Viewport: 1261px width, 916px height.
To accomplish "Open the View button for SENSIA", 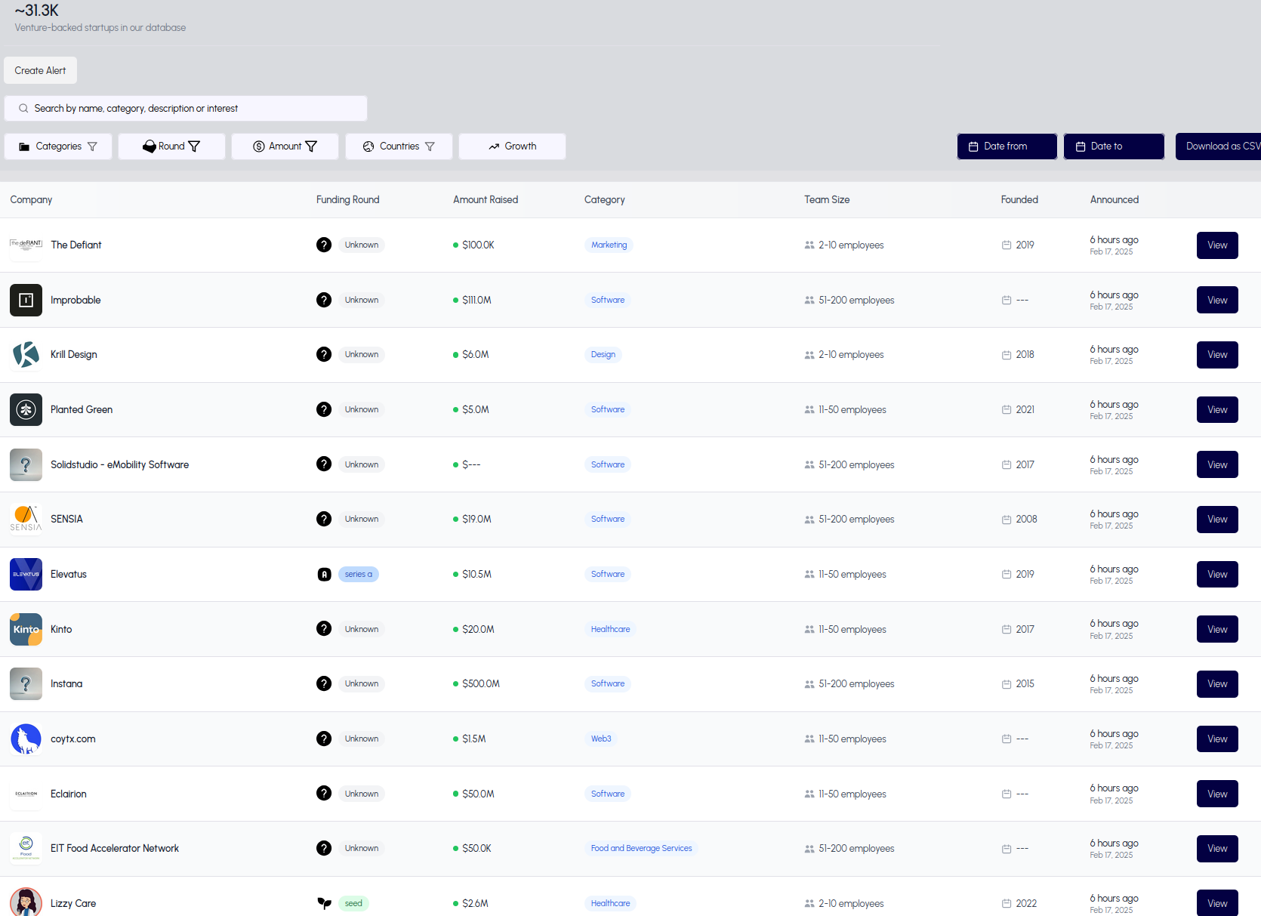I will tap(1217, 520).
